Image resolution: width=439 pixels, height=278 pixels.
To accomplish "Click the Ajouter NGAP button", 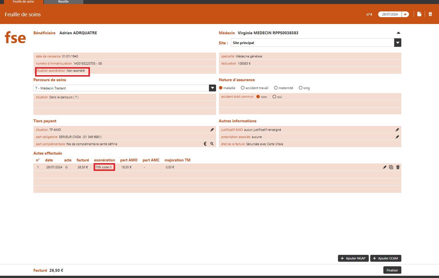I will (x=353, y=258).
